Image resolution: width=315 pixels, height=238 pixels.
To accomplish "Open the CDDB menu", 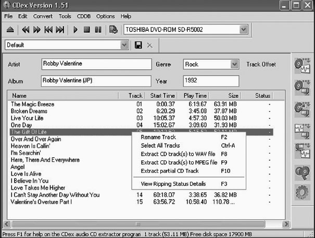I will [x=83, y=16].
